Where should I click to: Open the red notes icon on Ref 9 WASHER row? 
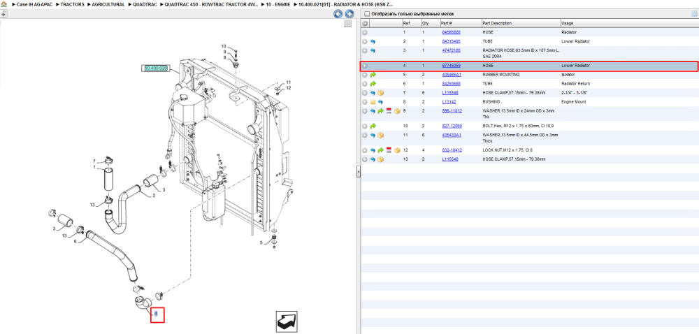388,111
